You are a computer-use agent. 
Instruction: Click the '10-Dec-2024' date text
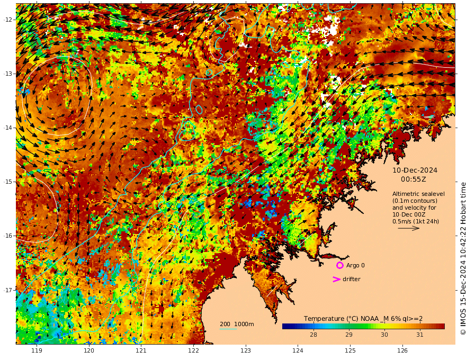(x=415, y=170)
